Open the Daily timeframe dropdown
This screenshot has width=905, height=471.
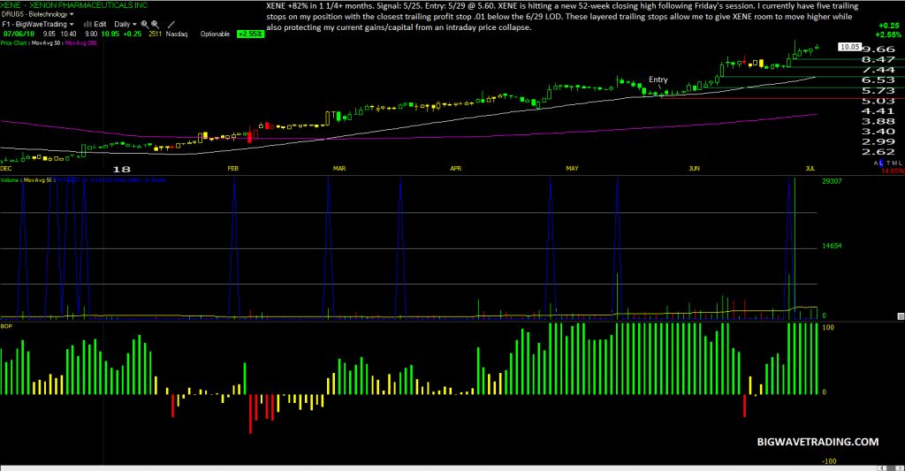[125, 24]
